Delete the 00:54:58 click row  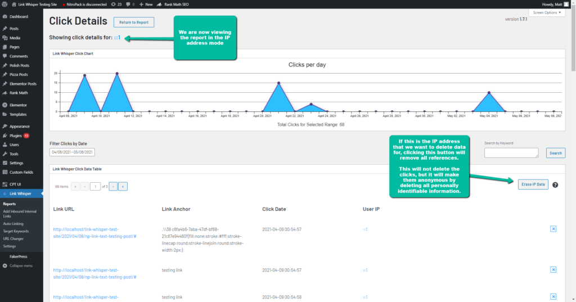[553, 296]
